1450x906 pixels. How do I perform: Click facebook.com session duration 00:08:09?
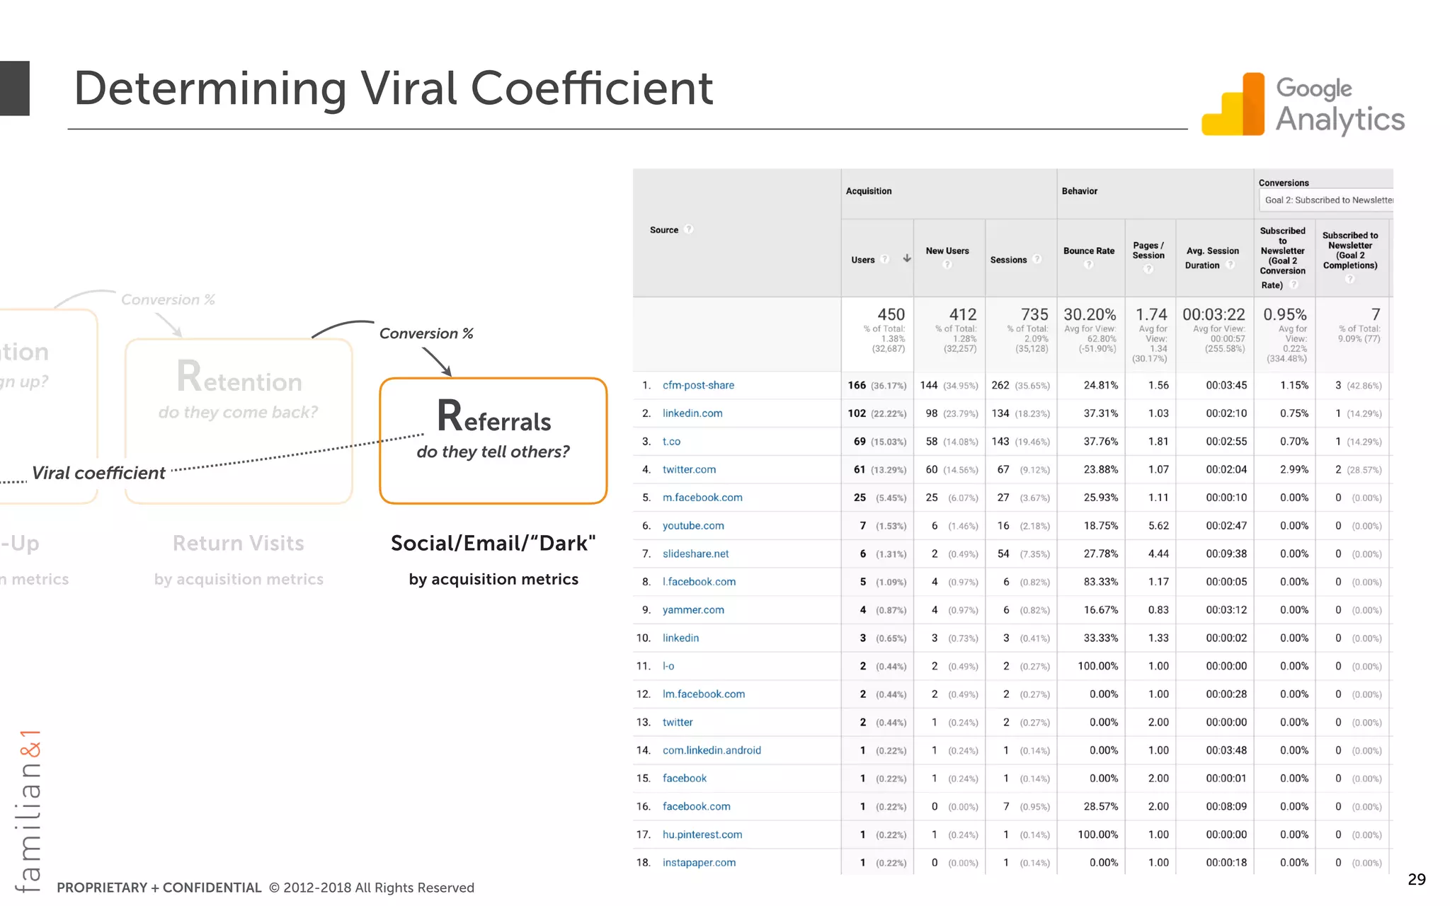point(1226,806)
